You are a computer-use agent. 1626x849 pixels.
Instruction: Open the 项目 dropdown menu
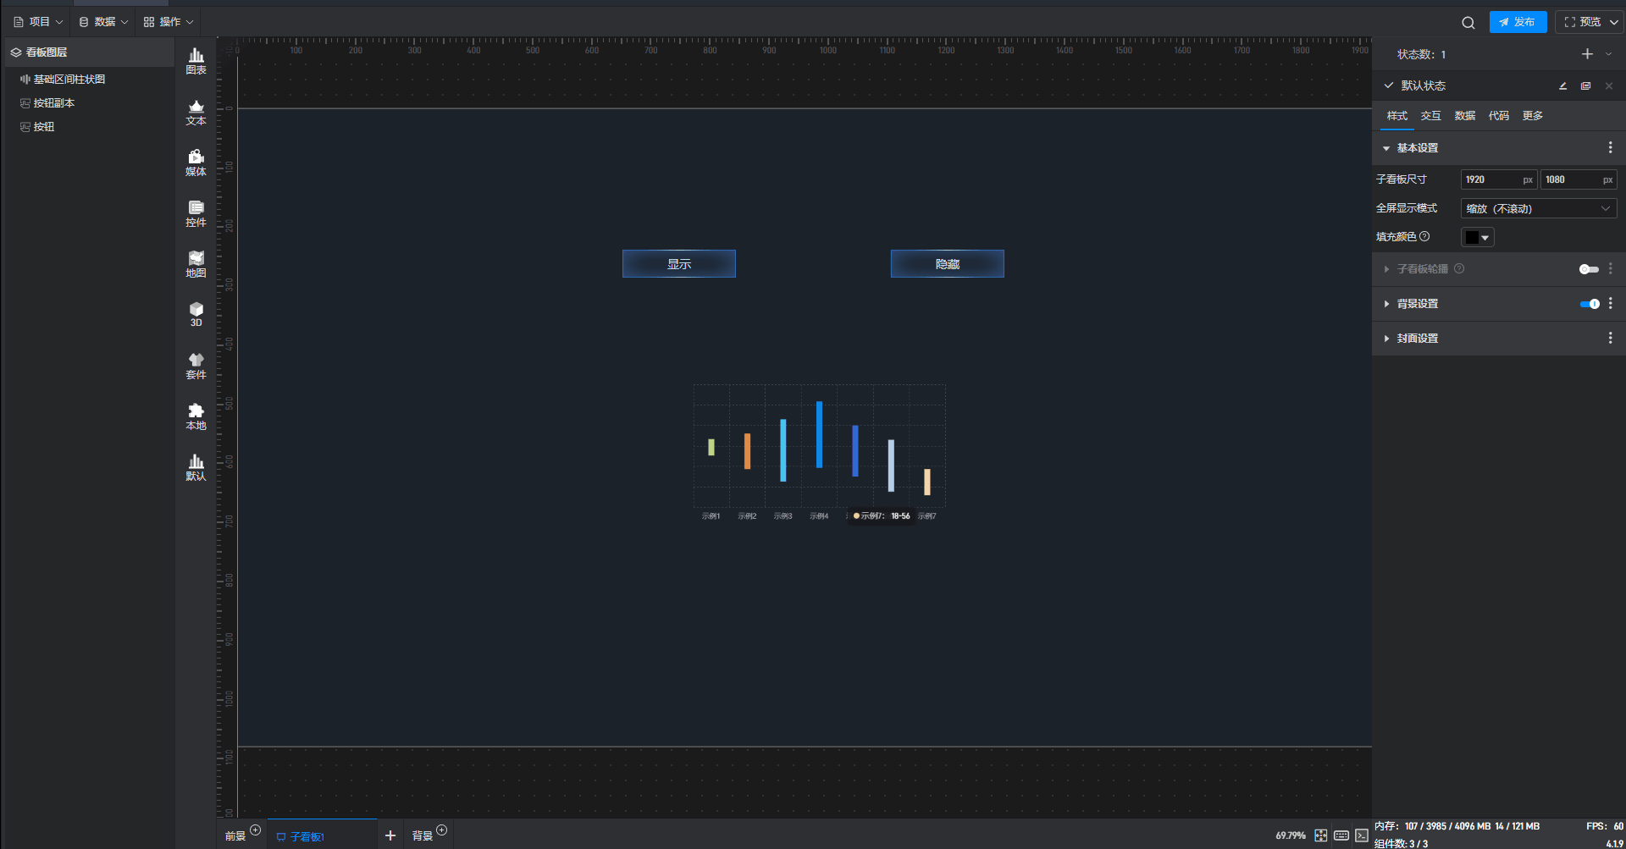pos(39,22)
